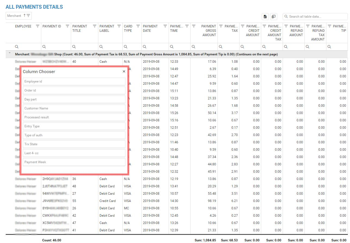Image resolution: width=350 pixels, height=243 pixels.
Task: Click the export to Excel icon
Action: point(265,17)
